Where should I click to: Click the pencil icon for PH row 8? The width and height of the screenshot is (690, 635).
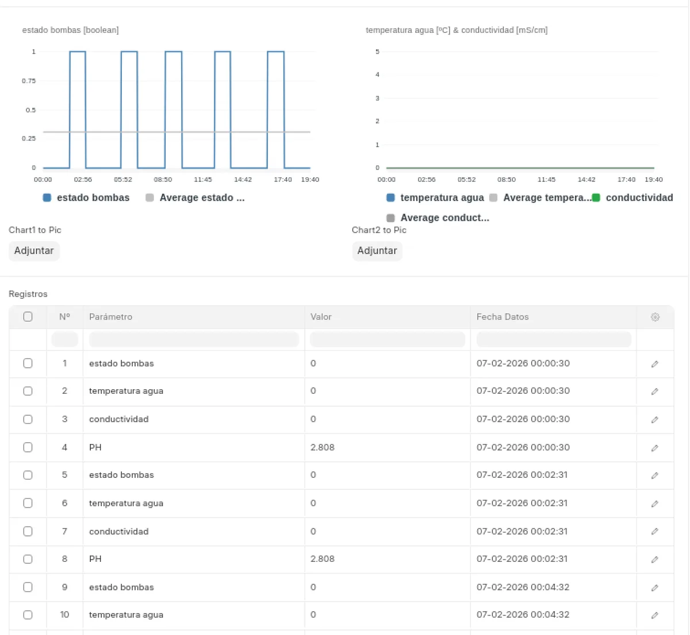click(x=655, y=559)
